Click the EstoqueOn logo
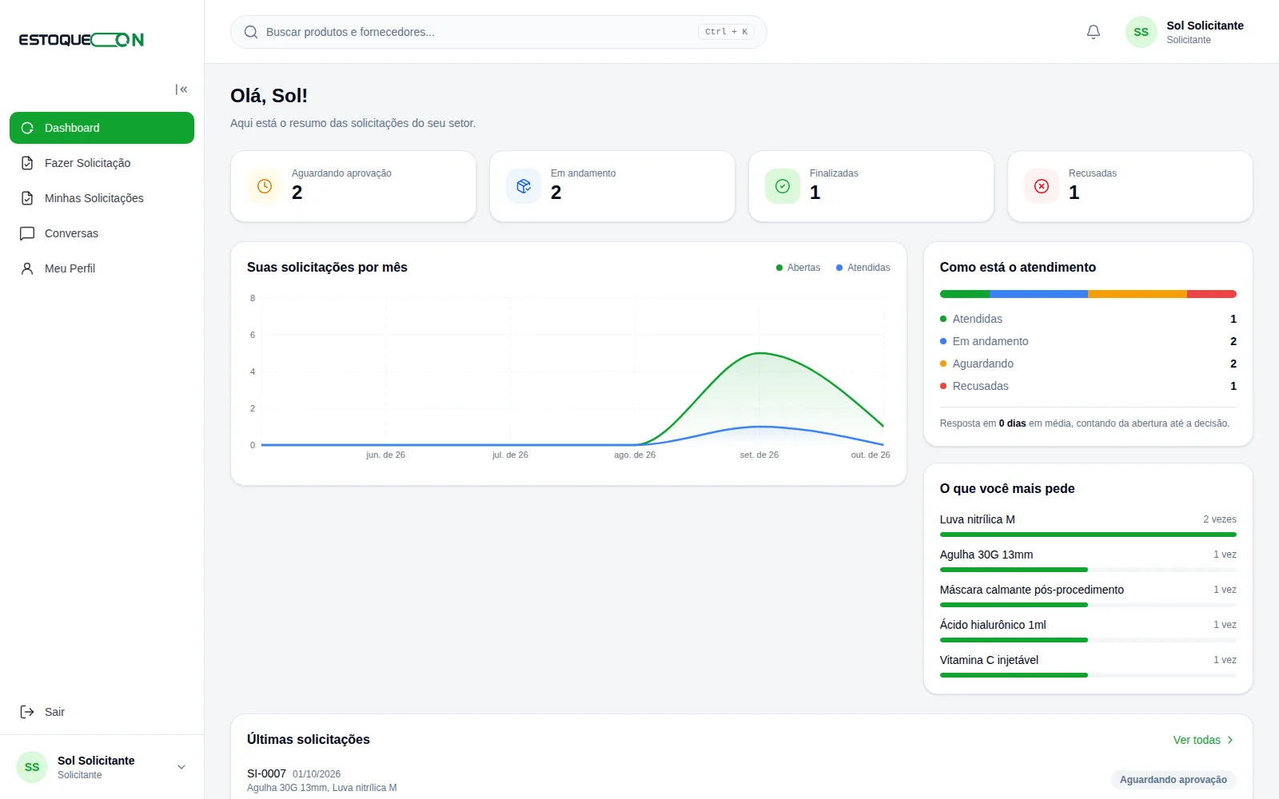This screenshot has height=799, width=1279. [x=82, y=40]
